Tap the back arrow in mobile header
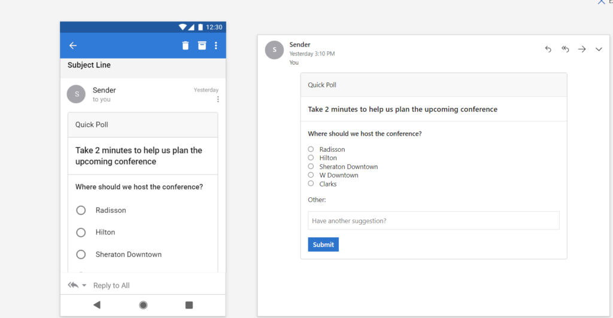Screen dimensions: 613x318 pos(72,45)
